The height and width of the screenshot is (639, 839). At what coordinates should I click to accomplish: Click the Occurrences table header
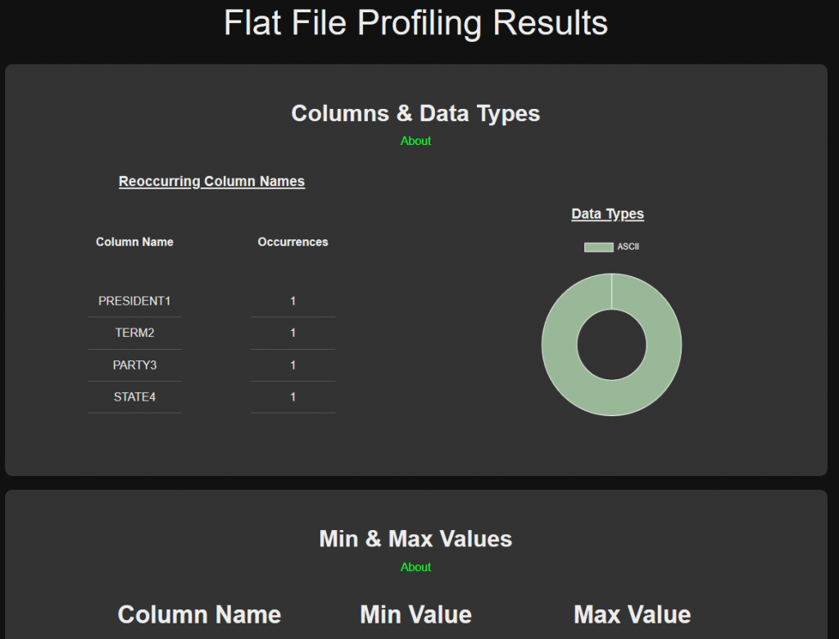click(293, 242)
